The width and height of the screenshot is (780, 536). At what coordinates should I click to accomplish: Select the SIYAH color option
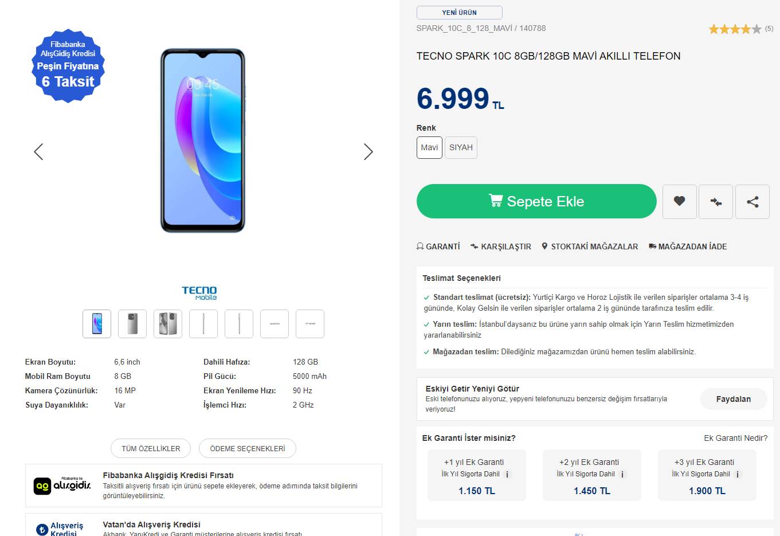pos(461,147)
